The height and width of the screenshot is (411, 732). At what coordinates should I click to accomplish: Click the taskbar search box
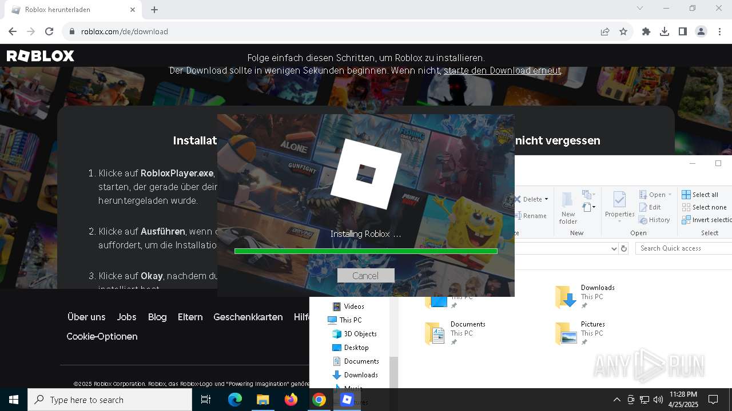point(110,400)
